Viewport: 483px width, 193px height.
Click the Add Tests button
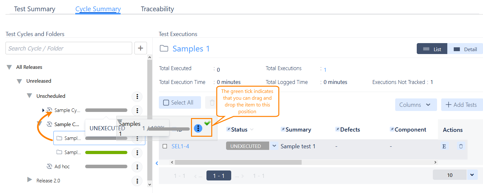[x=462, y=105]
